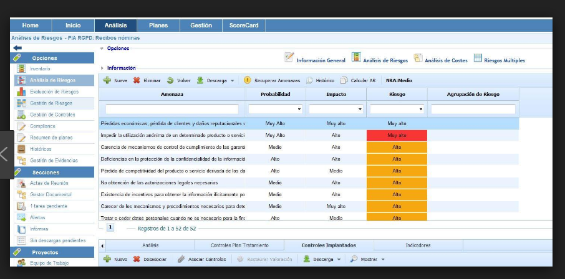
Task: Switch to Controles Plan Tratamiento tab
Action: [239, 245]
